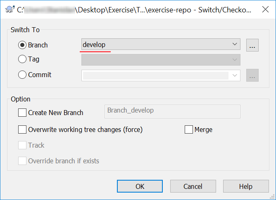The image size is (276, 200).
Task: Click inside the Commit text field
Action: click(x=155, y=75)
